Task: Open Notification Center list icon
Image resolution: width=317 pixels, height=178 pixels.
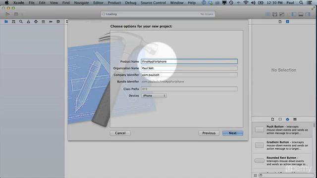Action: pyautogui.click(x=309, y=2)
